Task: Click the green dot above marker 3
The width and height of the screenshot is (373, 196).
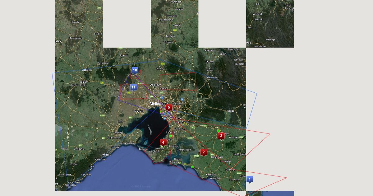Action: [x=219, y=131]
